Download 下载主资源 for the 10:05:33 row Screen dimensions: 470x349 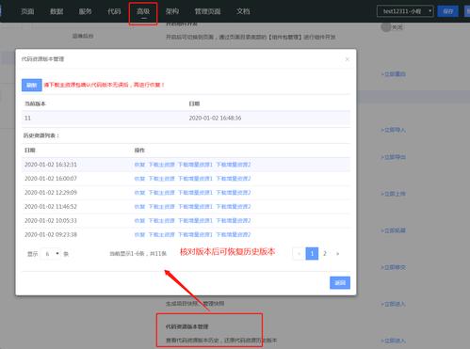[161, 221]
